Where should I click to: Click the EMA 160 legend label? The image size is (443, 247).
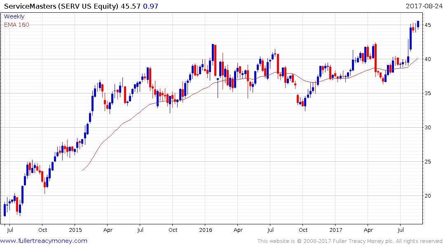16,25
